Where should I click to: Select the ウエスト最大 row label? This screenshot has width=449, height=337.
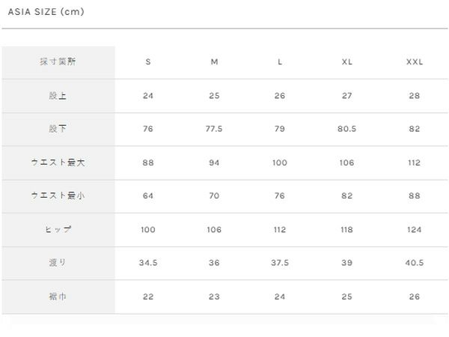(x=58, y=163)
